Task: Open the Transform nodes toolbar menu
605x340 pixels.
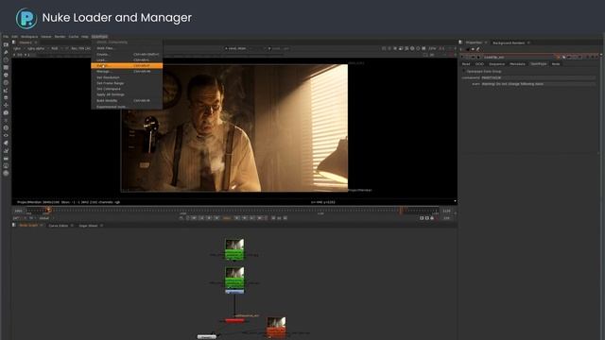Action: 6,105
